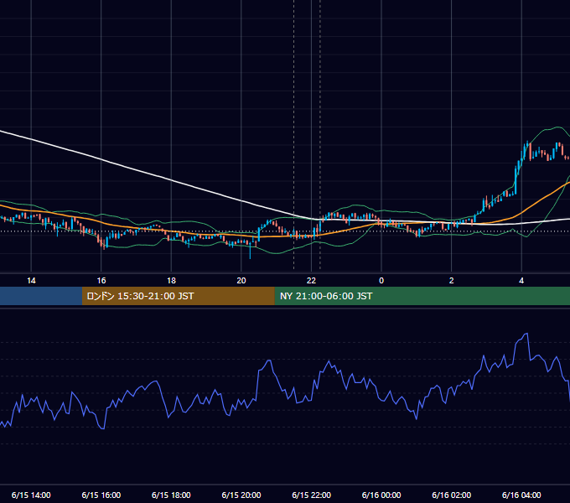
Task: Click the 6/15 22:00 date label
Action: pos(312,495)
